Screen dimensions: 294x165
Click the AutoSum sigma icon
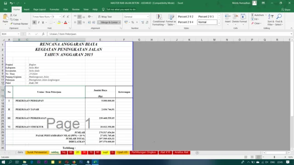(253, 15)
